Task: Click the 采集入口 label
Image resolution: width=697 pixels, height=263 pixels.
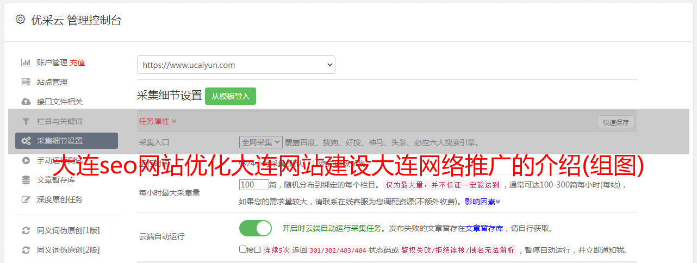Action: (x=154, y=143)
